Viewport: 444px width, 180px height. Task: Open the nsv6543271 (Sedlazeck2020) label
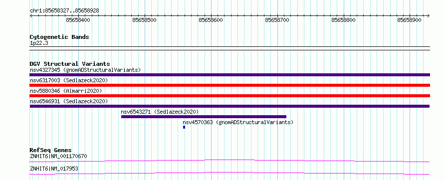[160, 112]
